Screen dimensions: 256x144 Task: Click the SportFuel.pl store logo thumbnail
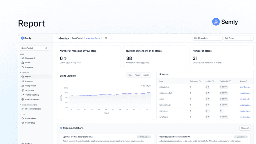(64, 38)
